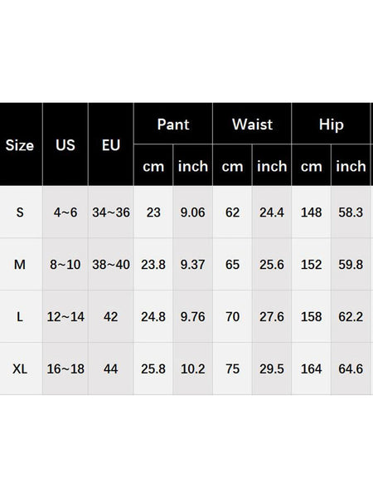
Task: Select the Pant header cell
Action: (173, 124)
